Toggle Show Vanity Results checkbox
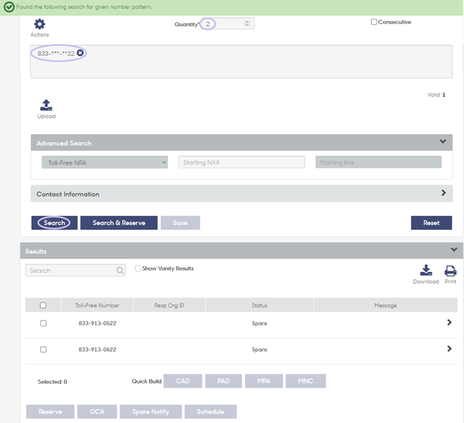 point(138,268)
